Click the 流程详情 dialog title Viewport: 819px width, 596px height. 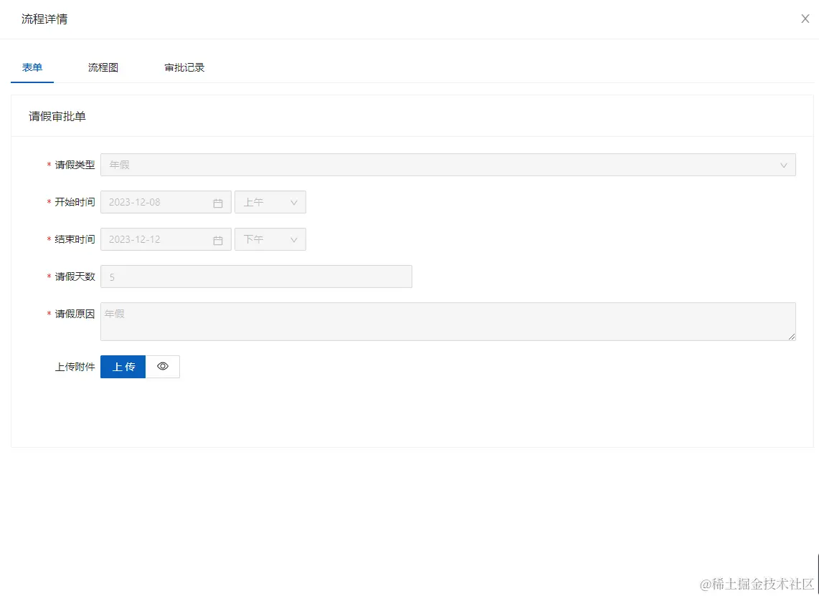point(44,19)
